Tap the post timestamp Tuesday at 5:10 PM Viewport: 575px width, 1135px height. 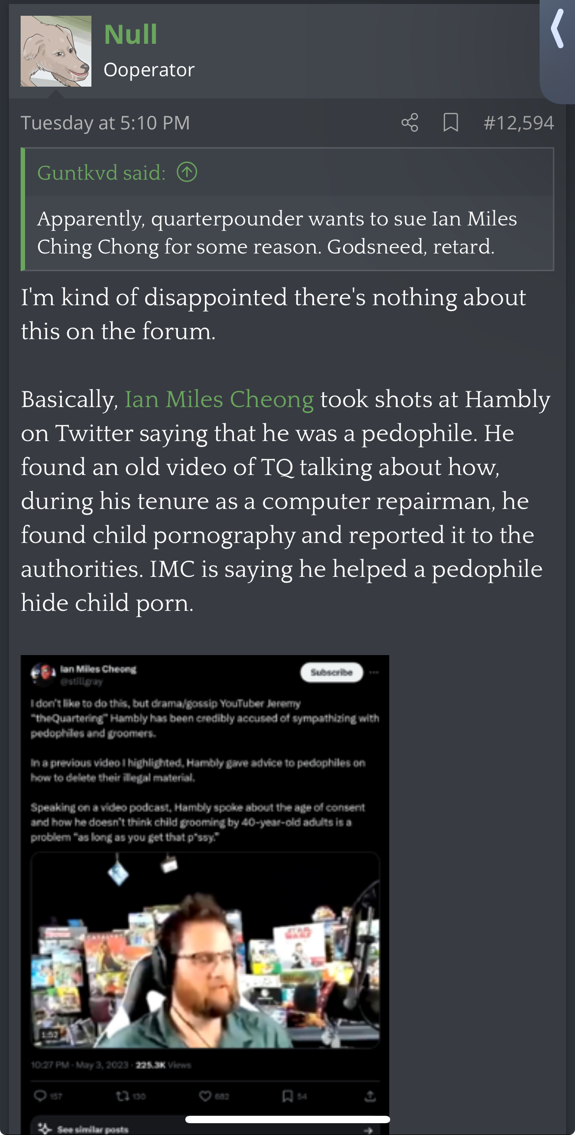(x=105, y=123)
